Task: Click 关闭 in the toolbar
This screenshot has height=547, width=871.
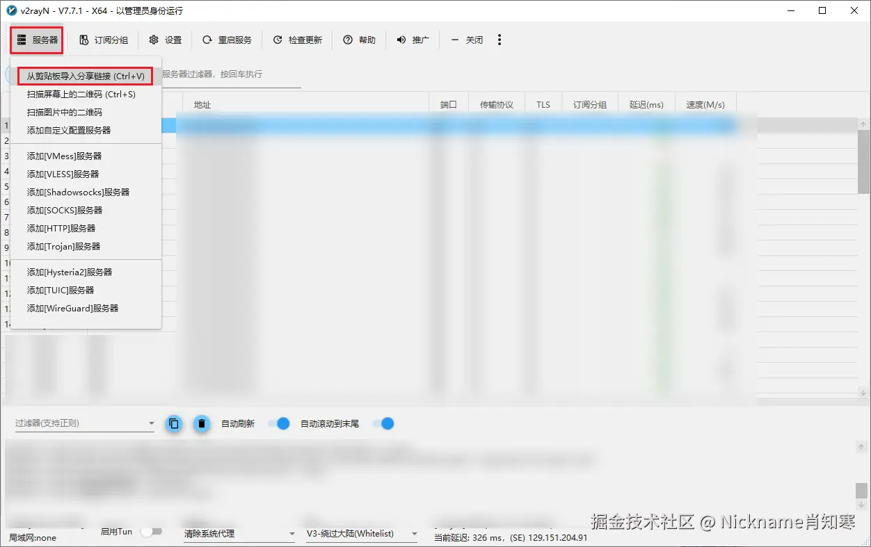Action: coord(466,40)
